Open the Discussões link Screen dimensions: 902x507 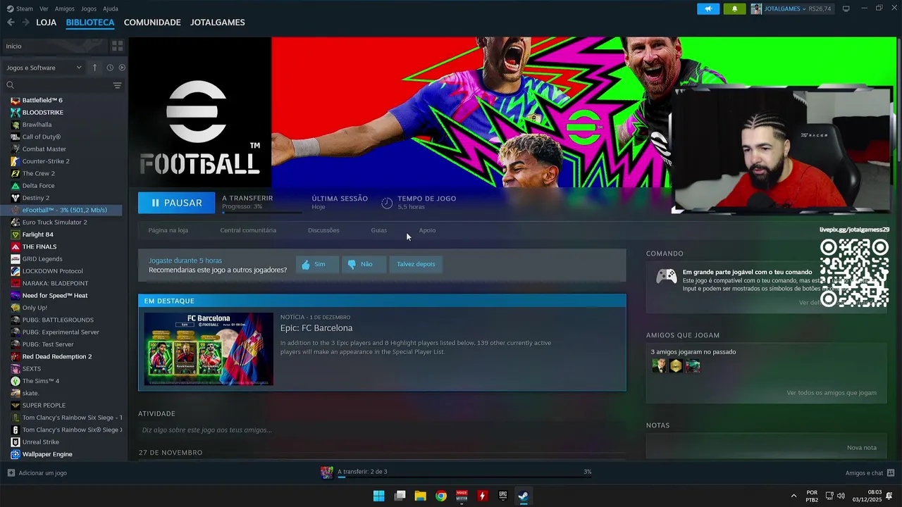323,230
